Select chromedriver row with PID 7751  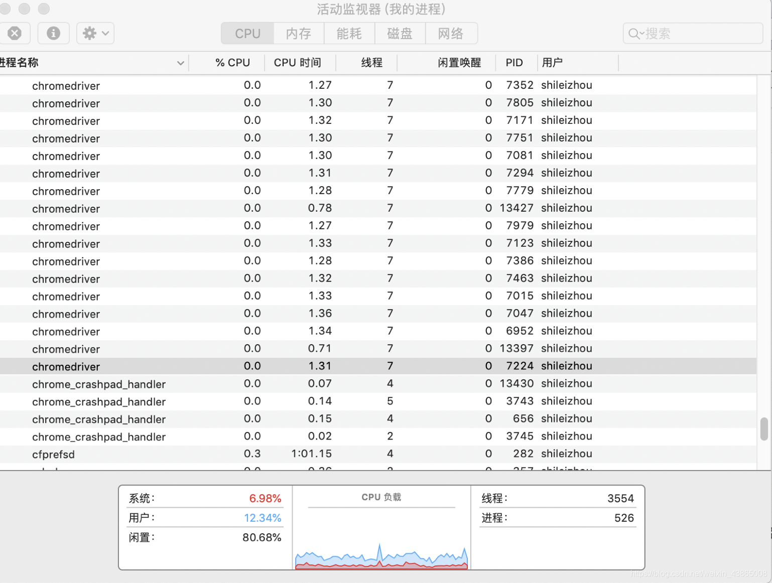click(378, 138)
